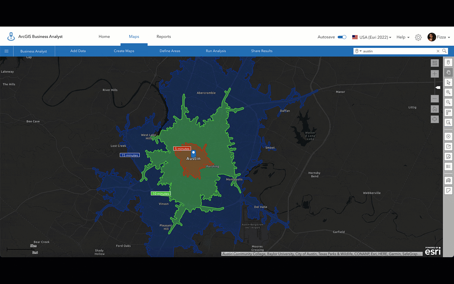
Task: Click the Montopolis map label
Action: click(234, 179)
